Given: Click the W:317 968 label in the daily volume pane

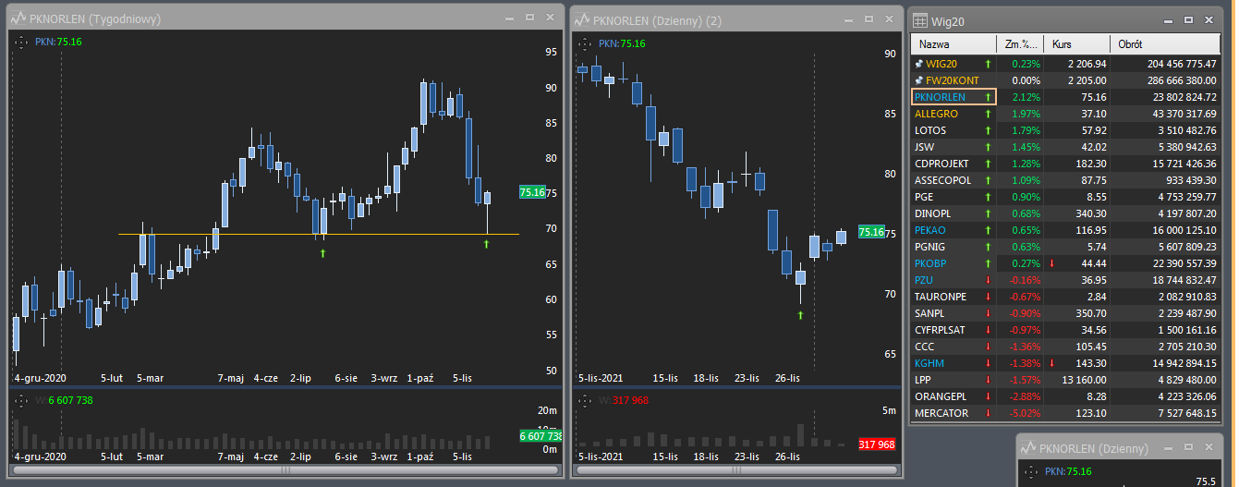Looking at the screenshot, I should [622, 400].
